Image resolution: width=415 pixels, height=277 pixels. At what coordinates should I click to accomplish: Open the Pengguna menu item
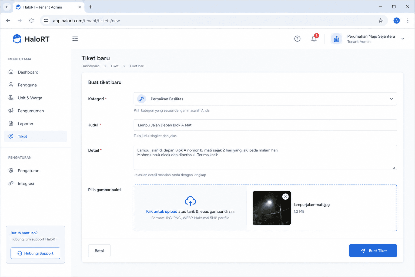[x=35, y=85]
